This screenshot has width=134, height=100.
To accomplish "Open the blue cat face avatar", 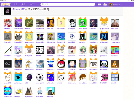I will point(72,36).
